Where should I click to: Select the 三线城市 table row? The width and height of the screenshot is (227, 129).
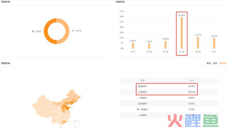[x=169, y=92]
